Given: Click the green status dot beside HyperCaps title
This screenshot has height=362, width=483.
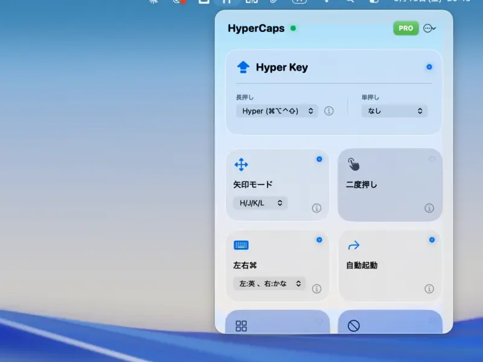Looking at the screenshot, I should tap(293, 28).
